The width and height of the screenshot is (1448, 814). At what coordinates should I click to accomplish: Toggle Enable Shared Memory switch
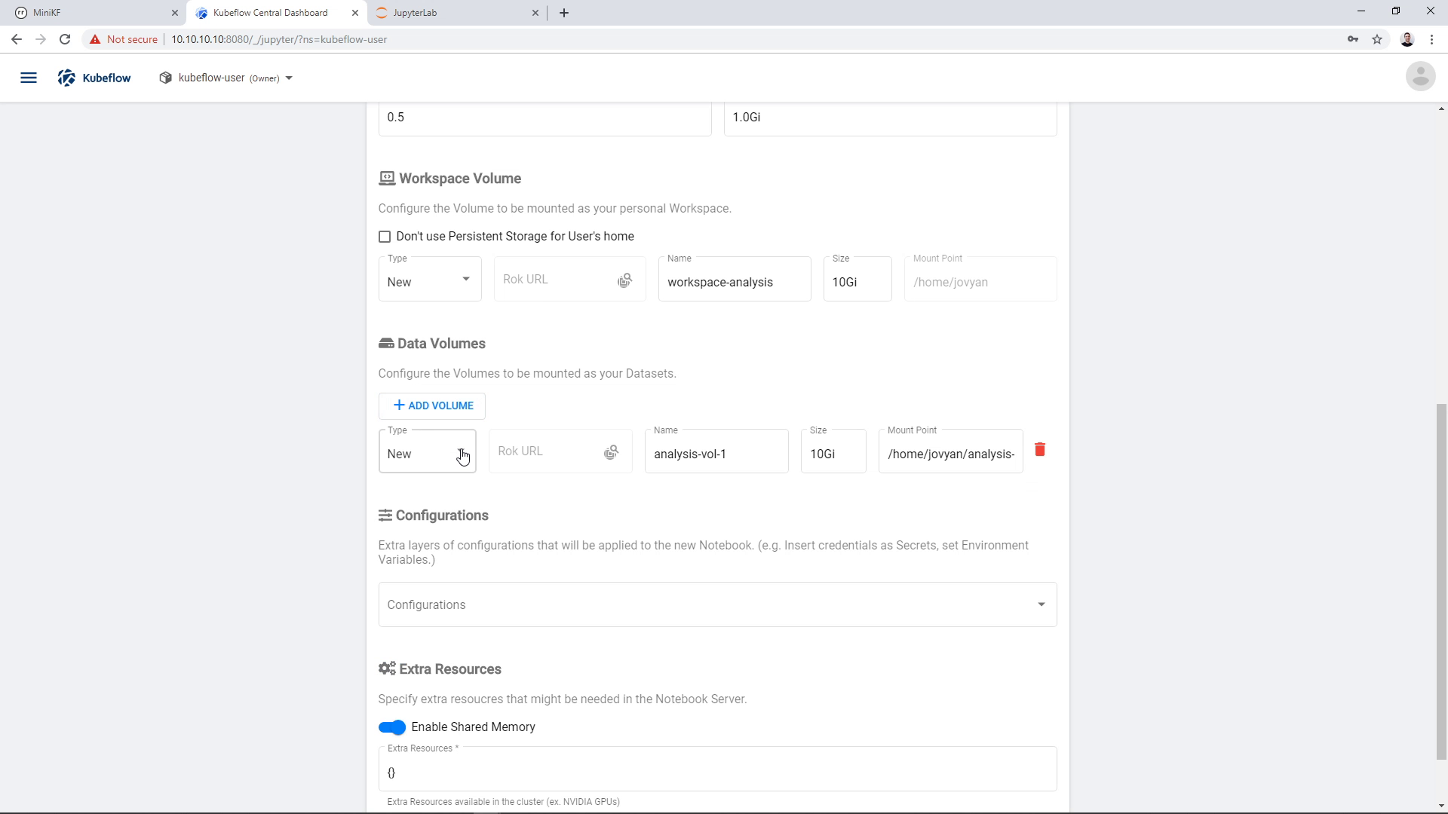[x=392, y=727]
